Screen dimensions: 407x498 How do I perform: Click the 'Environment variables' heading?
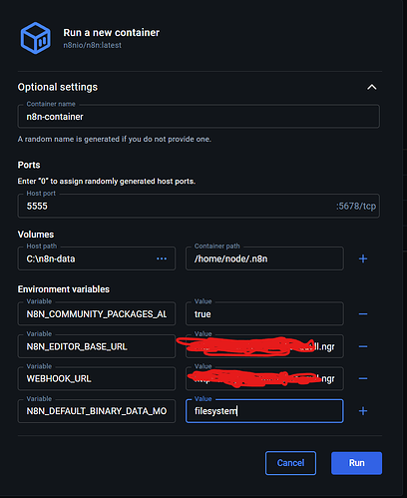pyautogui.click(x=64, y=289)
